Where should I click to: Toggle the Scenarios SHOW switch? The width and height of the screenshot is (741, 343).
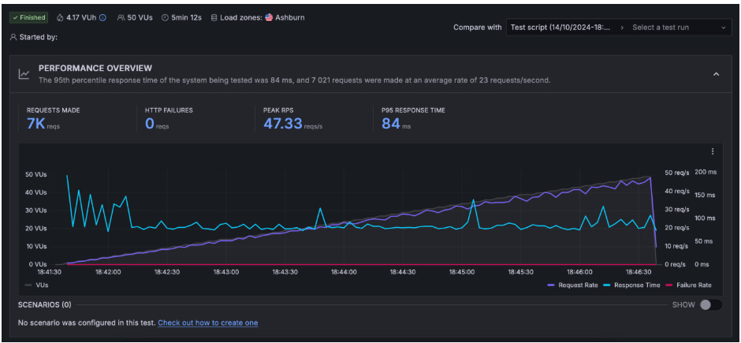click(709, 304)
